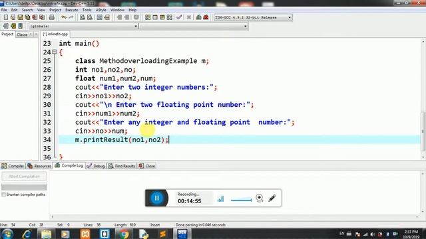
Task: Click the Close All toolbar icon
Action: point(42,17)
